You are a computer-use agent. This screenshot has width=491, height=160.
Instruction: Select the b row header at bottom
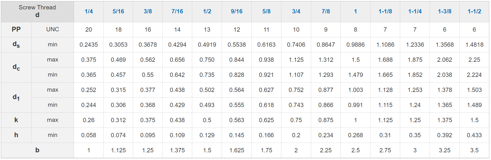tap(37, 150)
